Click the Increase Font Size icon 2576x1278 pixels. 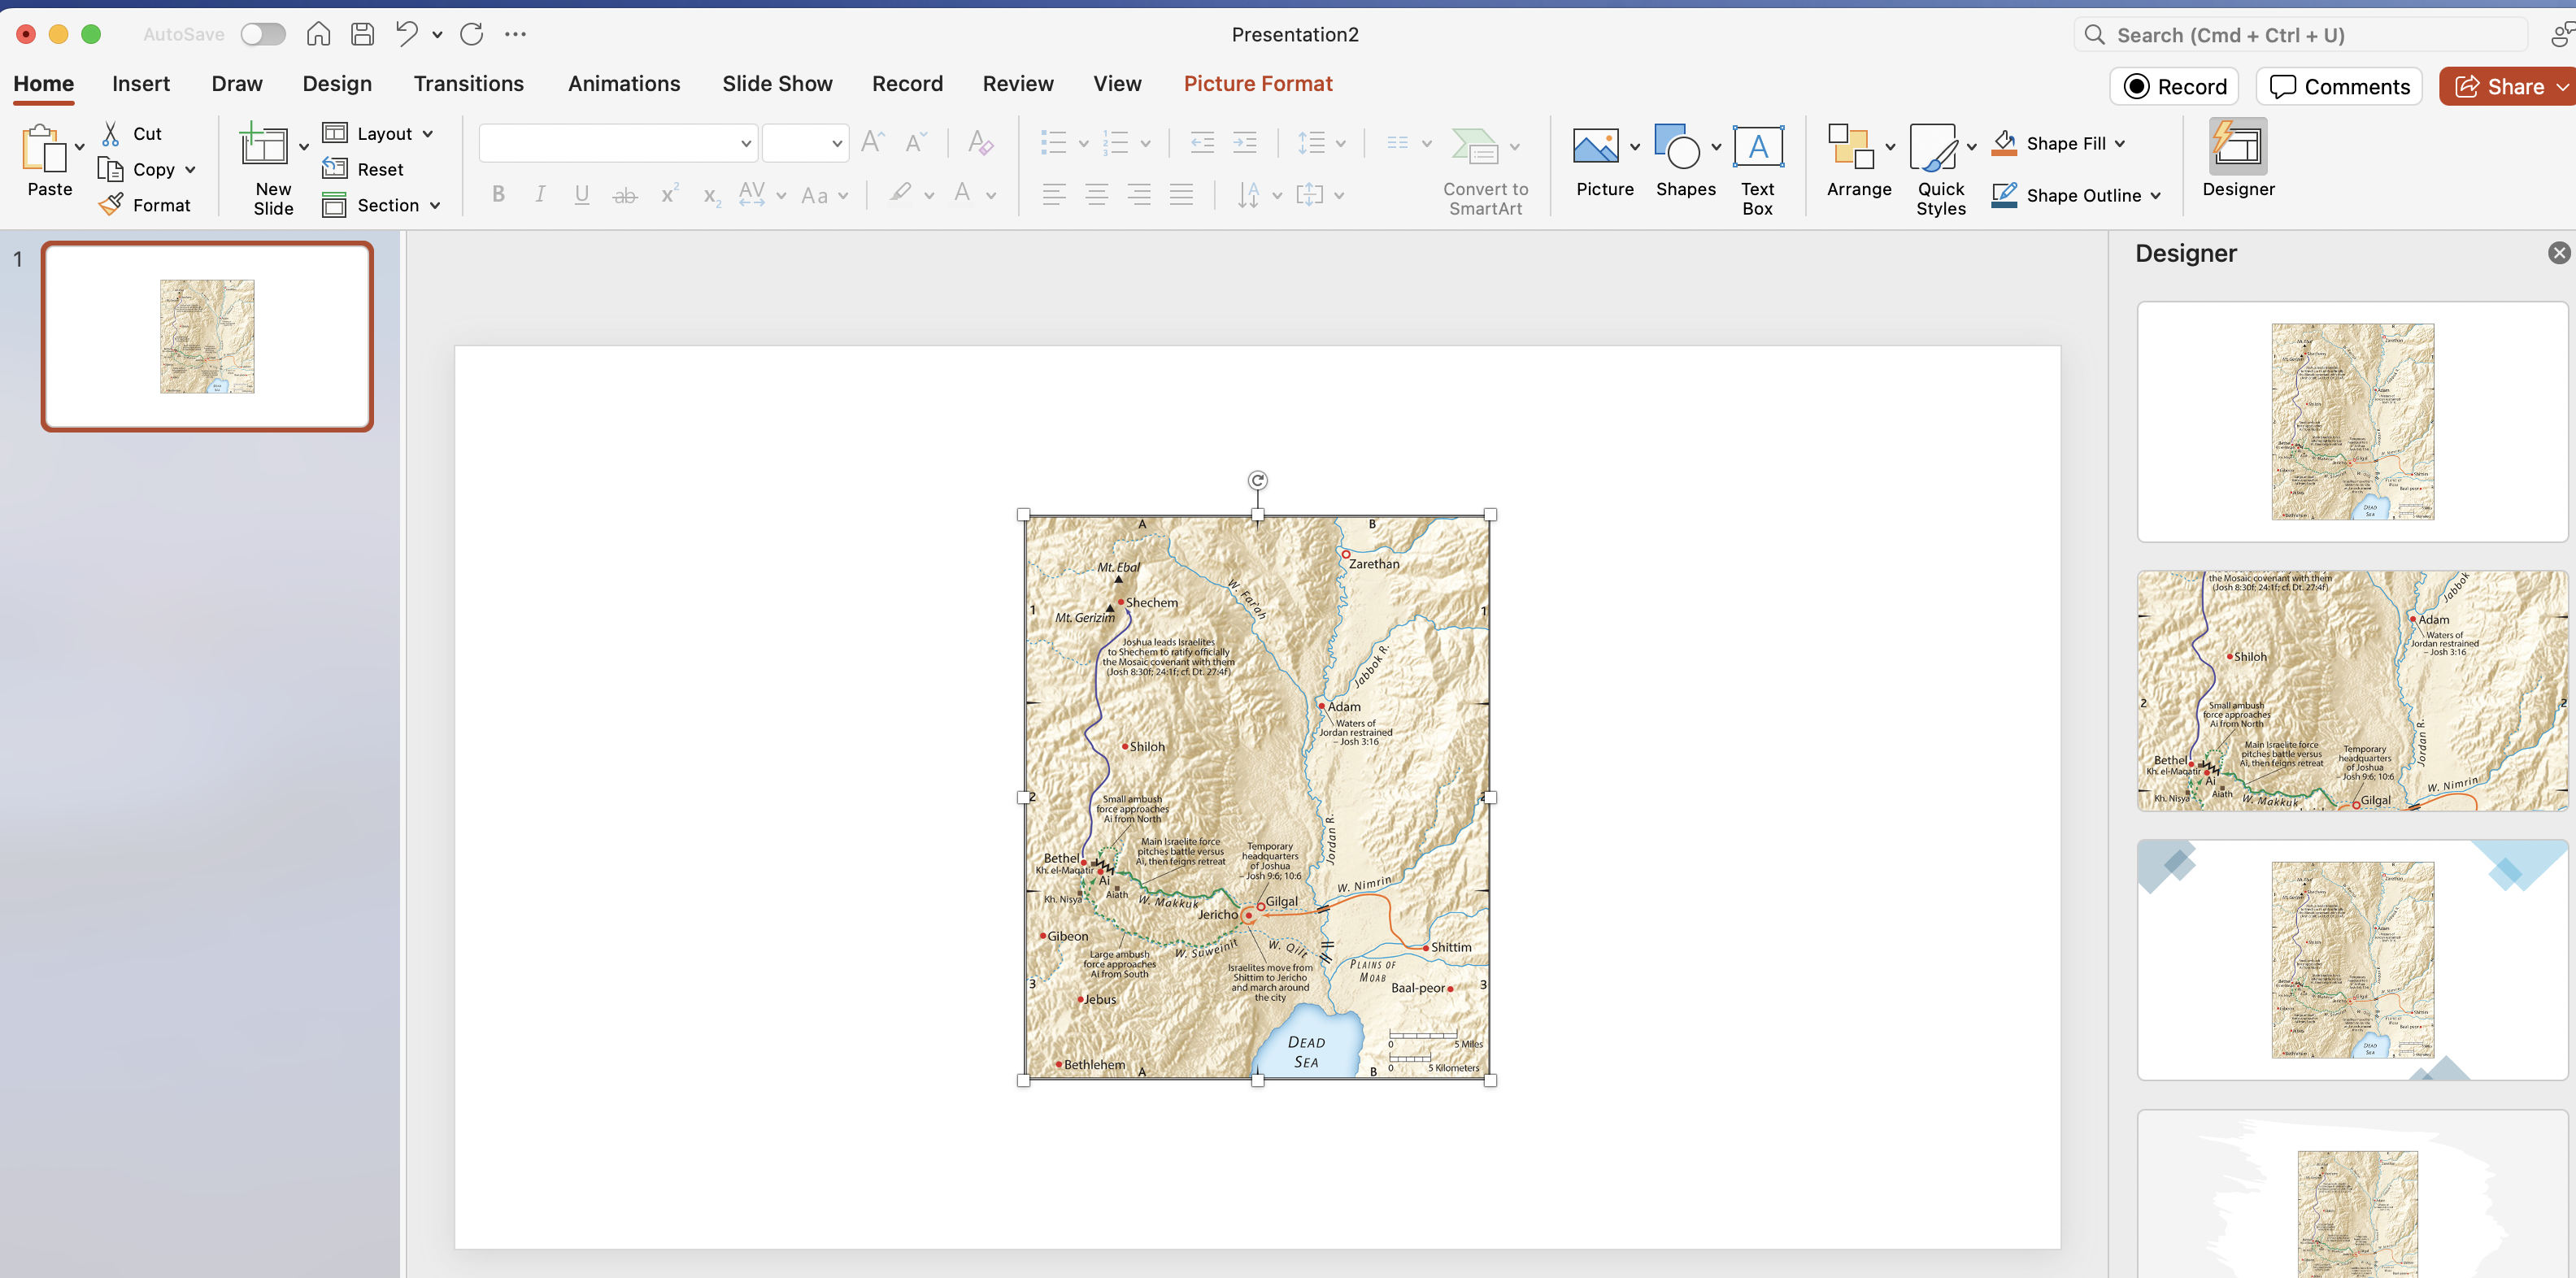point(873,143)
